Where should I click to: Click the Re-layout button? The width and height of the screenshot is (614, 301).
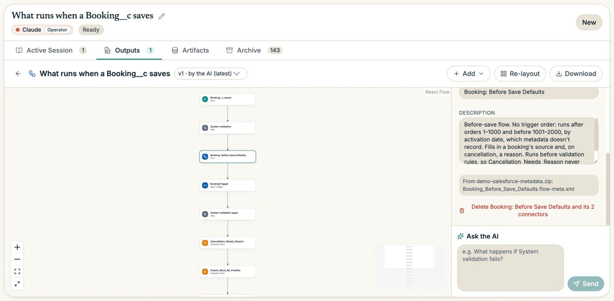coord(520,73)
